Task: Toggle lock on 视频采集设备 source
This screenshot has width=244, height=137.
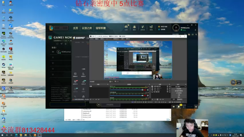Action: pyautogui.click(x=170, y=86)
